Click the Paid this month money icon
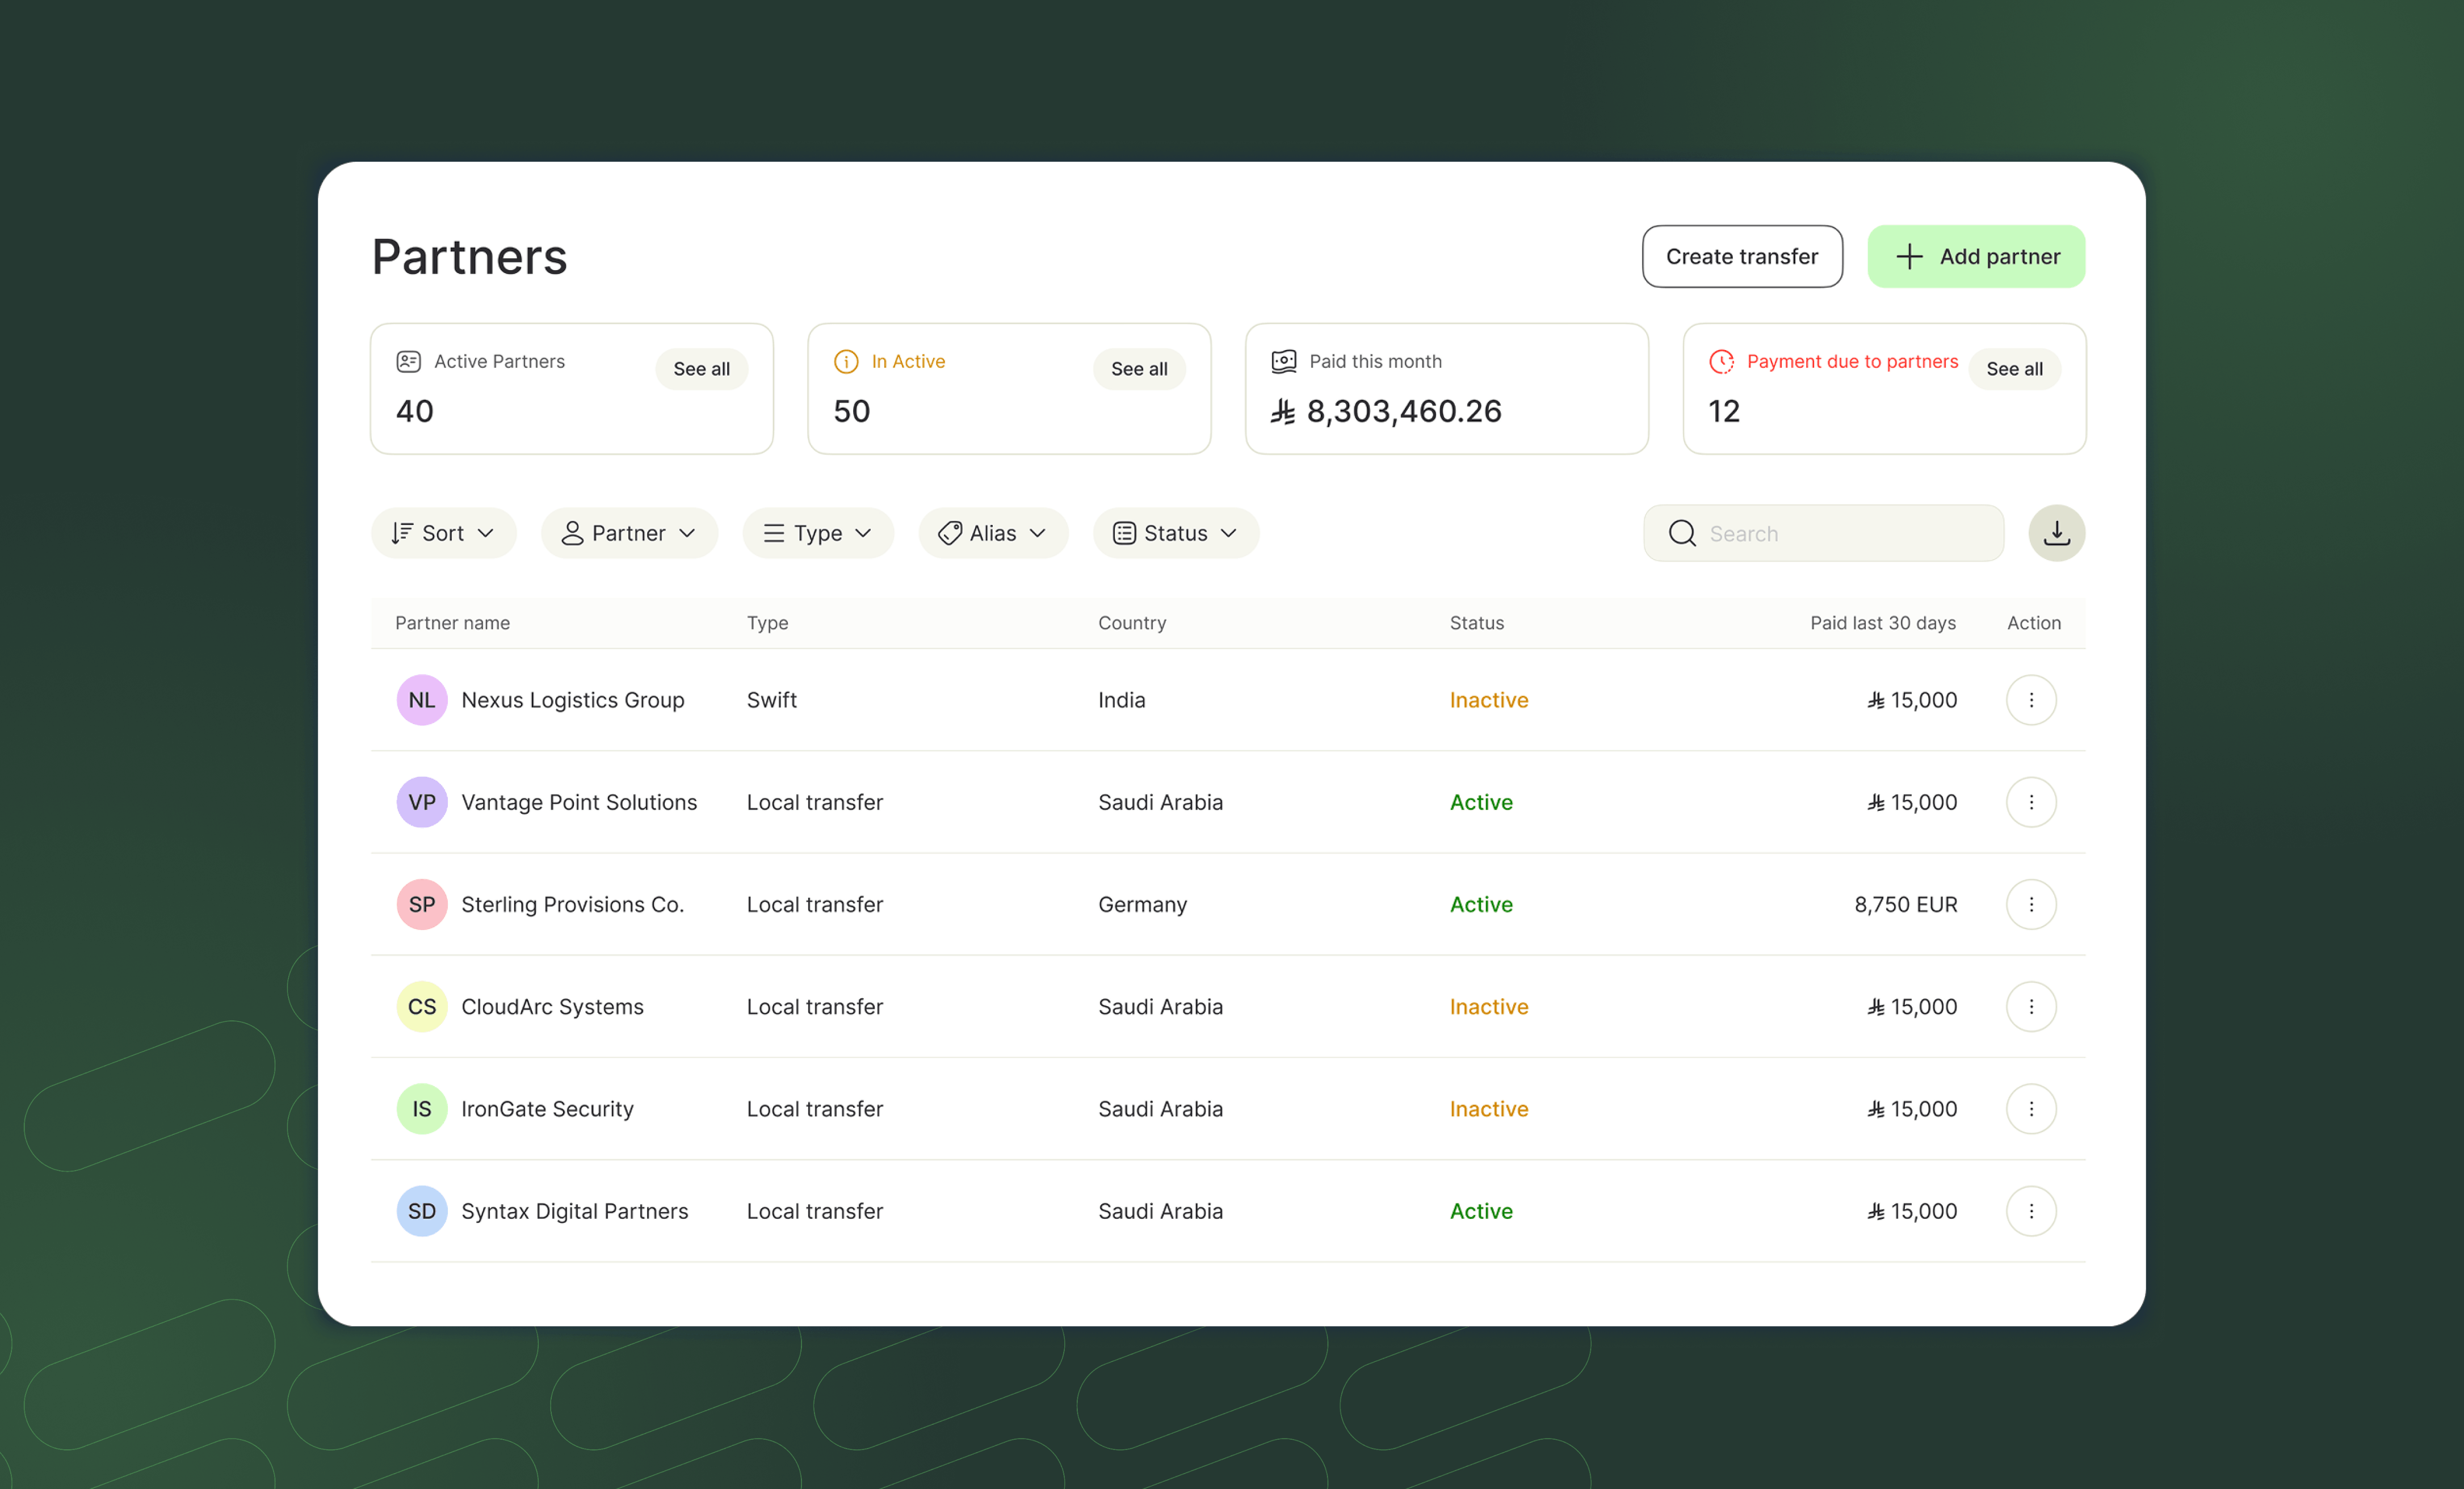The width and height of the screenshot is (2464, 1489). coord(1284,361)
